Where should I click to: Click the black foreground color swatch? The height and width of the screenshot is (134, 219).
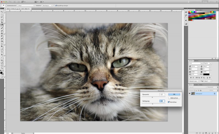[1, 73]
